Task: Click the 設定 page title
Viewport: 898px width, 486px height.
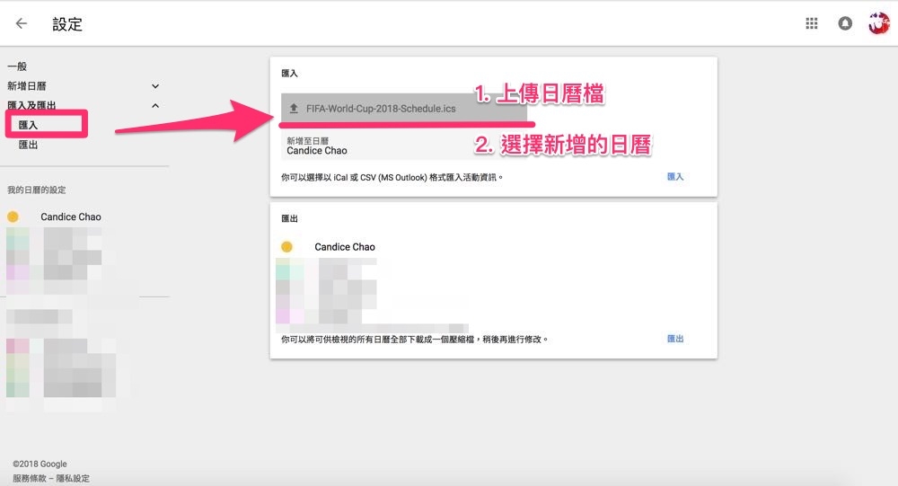Action: (67, 24)
